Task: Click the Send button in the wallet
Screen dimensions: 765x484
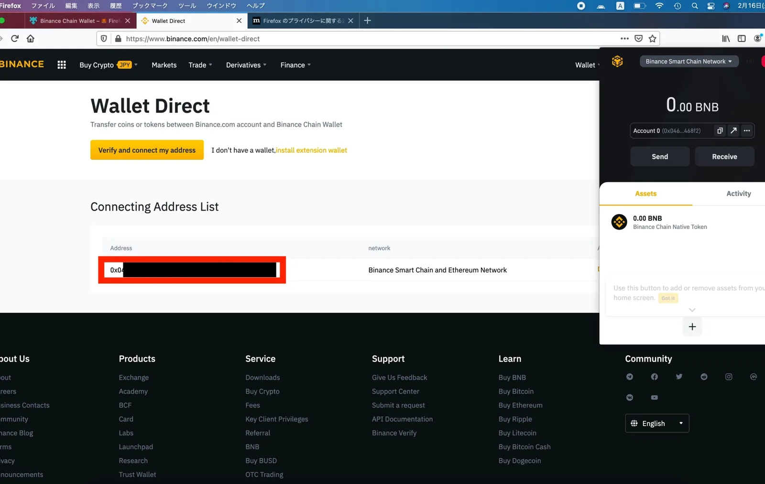Action: tap(660, 157)
